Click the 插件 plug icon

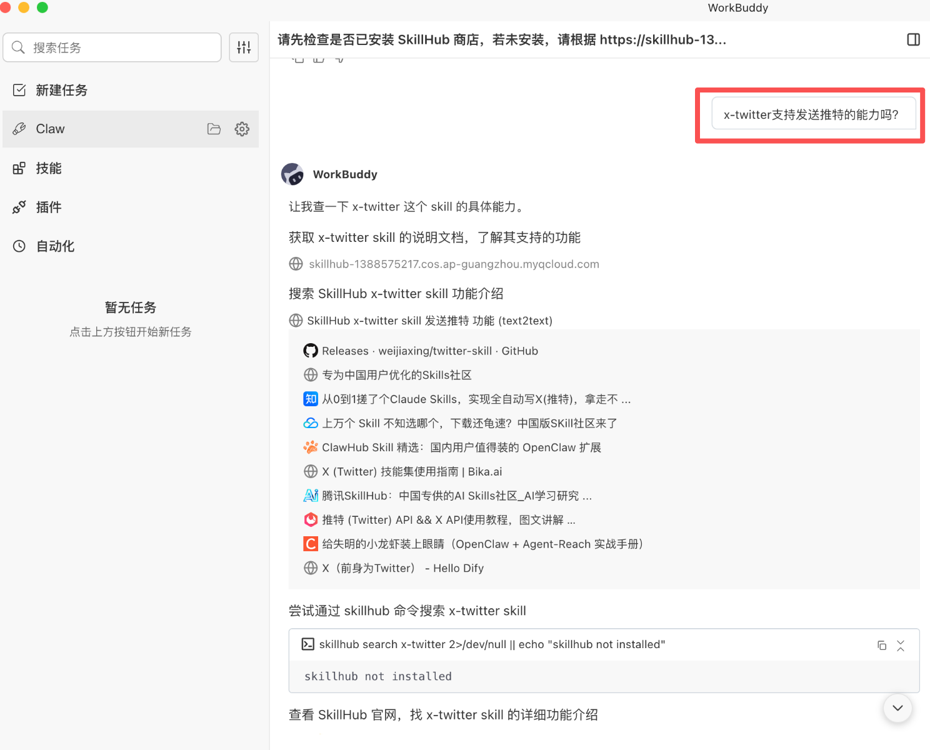point(19,207)
